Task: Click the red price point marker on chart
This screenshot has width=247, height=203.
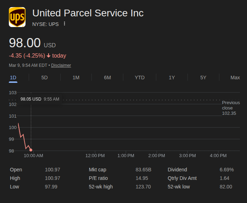Action: coord(31,150)
